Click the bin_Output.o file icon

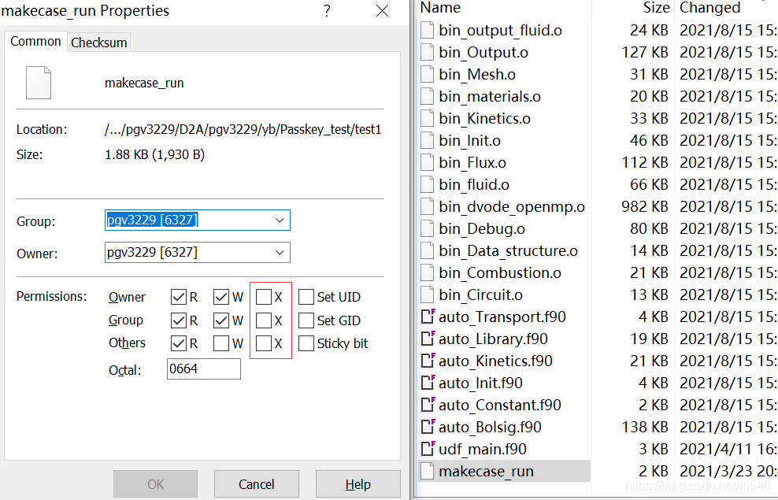tap(428, 52)
